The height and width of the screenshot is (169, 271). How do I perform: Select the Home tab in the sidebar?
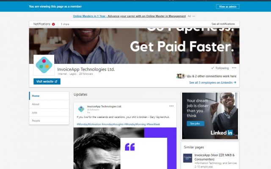pos(49,96)
